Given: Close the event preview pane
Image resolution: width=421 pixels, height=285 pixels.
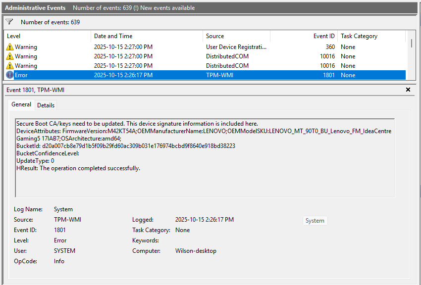Looking at the screenshot, I should click(408, 90).
